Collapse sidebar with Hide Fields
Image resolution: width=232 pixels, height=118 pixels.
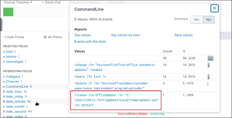14,37
